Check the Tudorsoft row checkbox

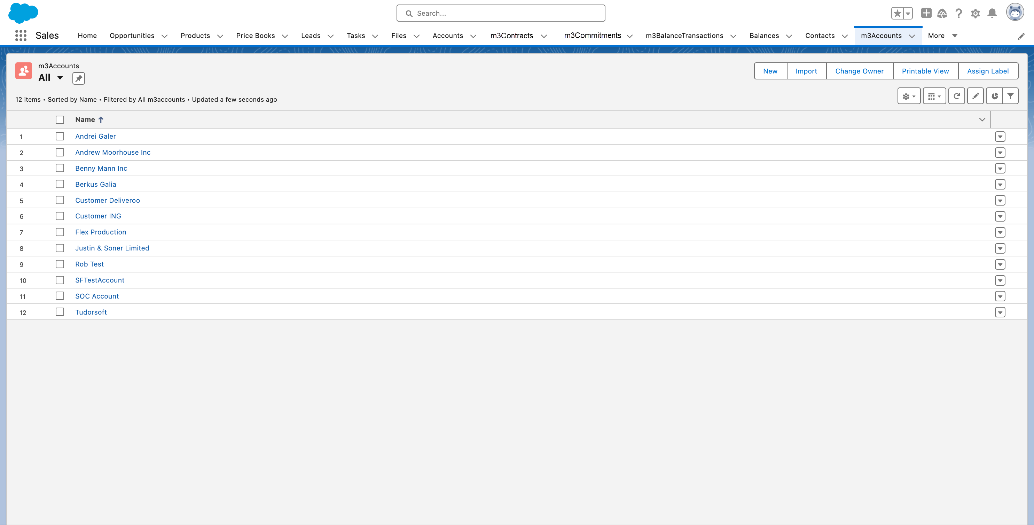[60, 312]
